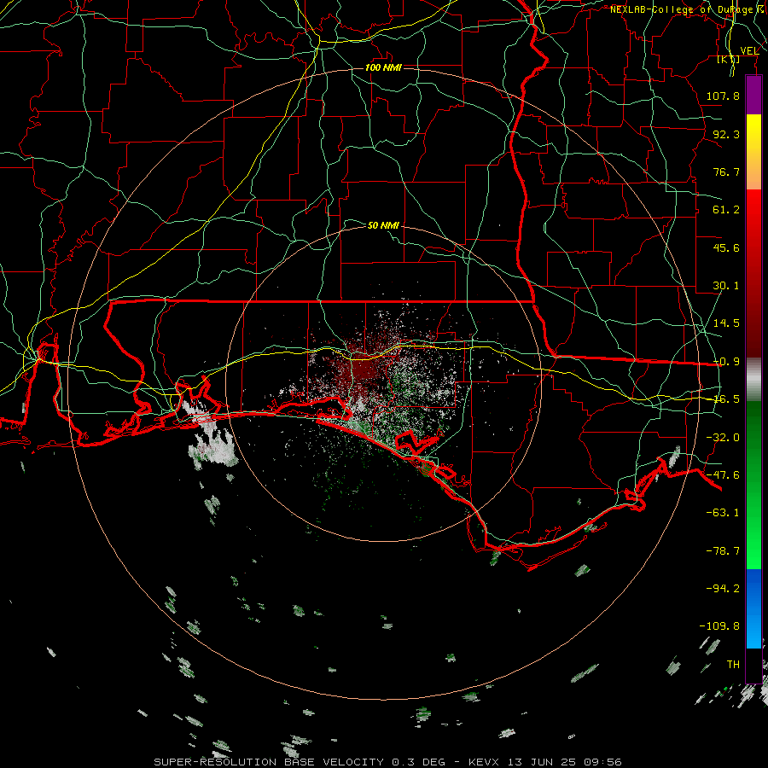Viewport: 768px width, 768px height.
Task: Select the 61.2 velocity scale value
Action: pyautogui.click(x=726, y=210)
